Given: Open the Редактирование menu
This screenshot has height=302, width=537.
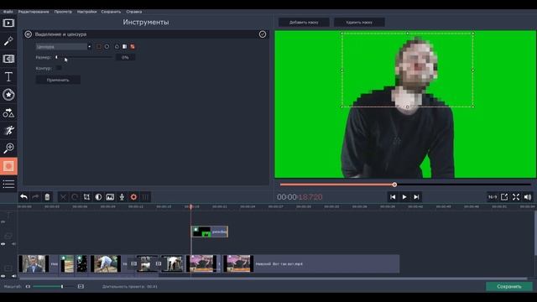Looking at the screenshot, I should point(34,12).
